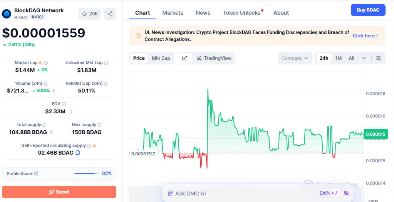Click the $1.44M market cap value
The width and height of the screenshot is (394, 202).
pyautogui.click(x=25, y=70)
